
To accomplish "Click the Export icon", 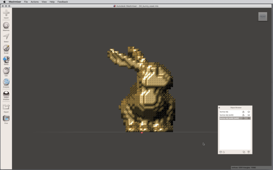I will pyautogui.click(x=6, y=107).
